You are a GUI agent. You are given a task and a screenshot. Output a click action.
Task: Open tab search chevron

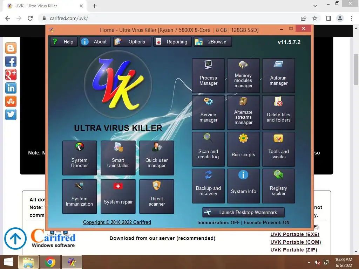click(315, 6)
